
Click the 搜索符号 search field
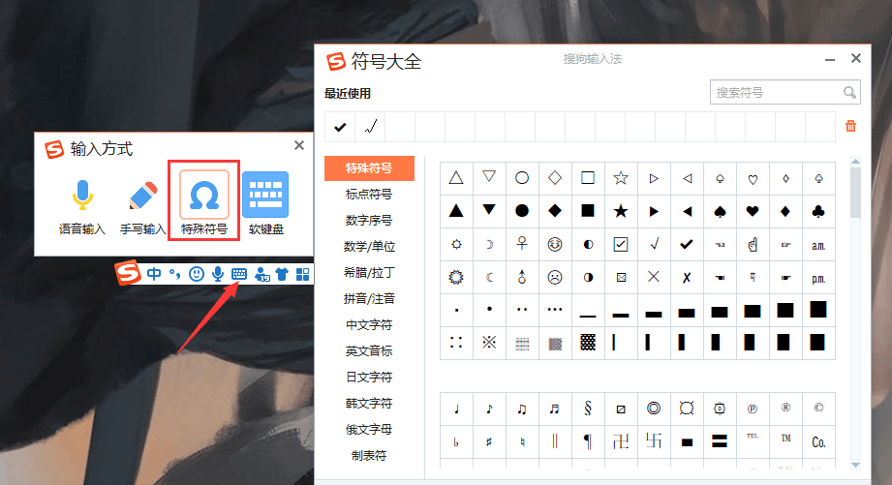776,93
